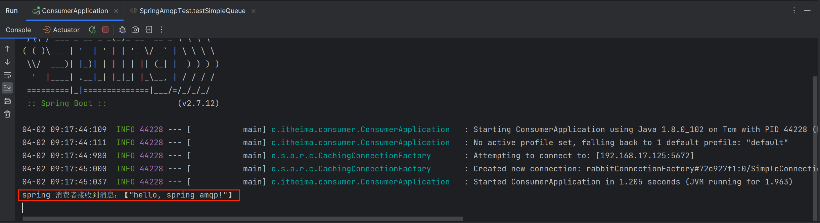Screen dimensions: 820x223
Task: Select the ConsumerApplication run tab
Action: click(75, 11)
